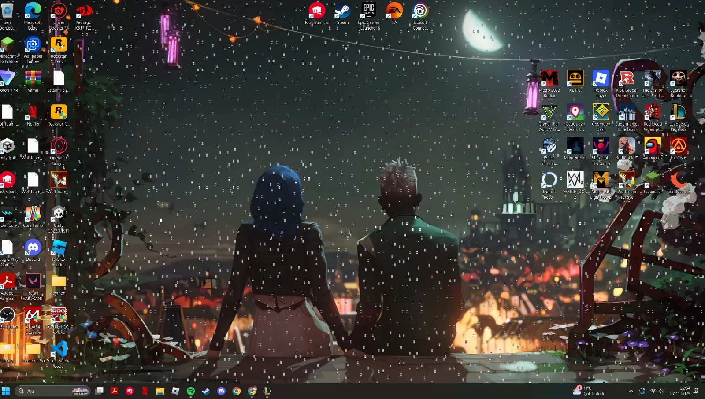Select the League of Legends desktop shortcut

tap(679, 118)
